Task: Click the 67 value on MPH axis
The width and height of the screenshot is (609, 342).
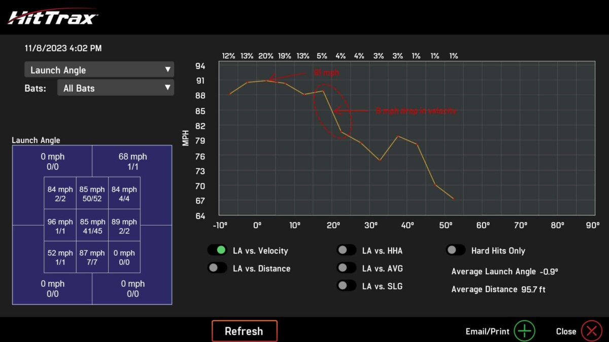Action: [x=200, y=201]
